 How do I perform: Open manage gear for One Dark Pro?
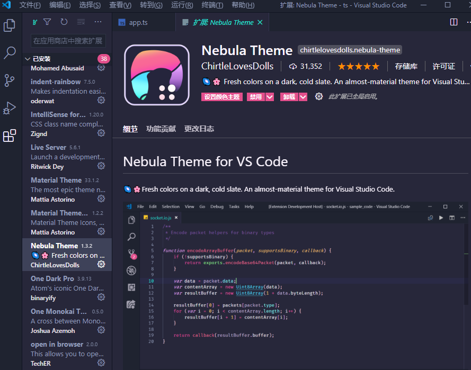point(101,297)
